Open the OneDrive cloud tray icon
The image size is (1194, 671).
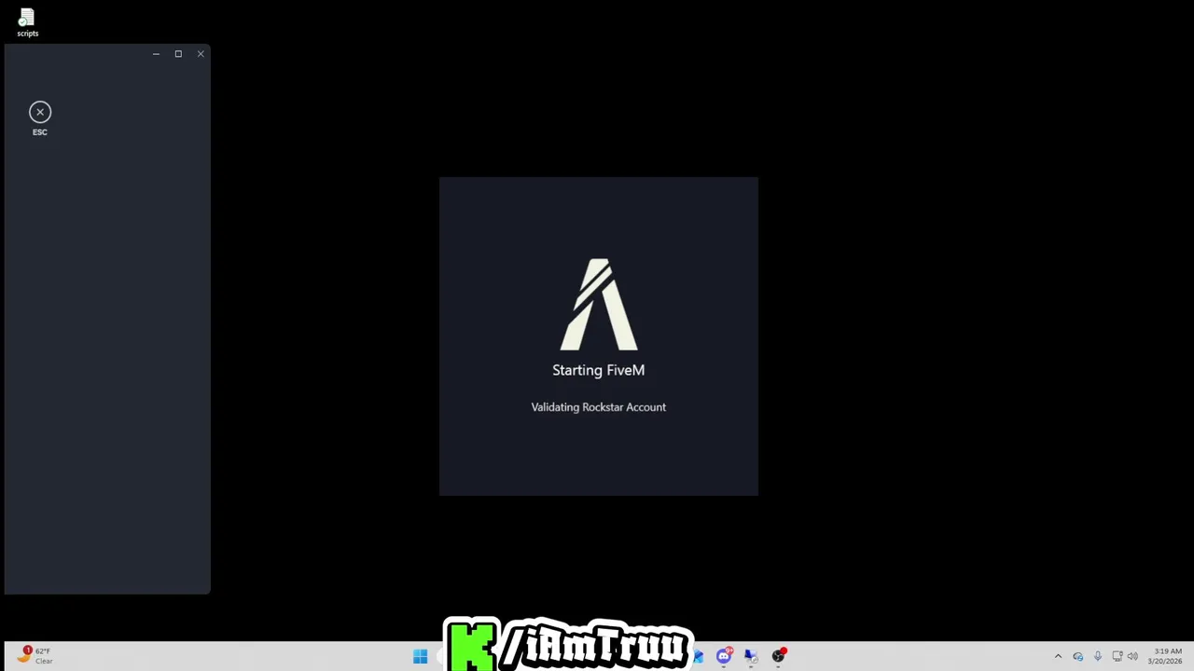(x=1077, y=656)
